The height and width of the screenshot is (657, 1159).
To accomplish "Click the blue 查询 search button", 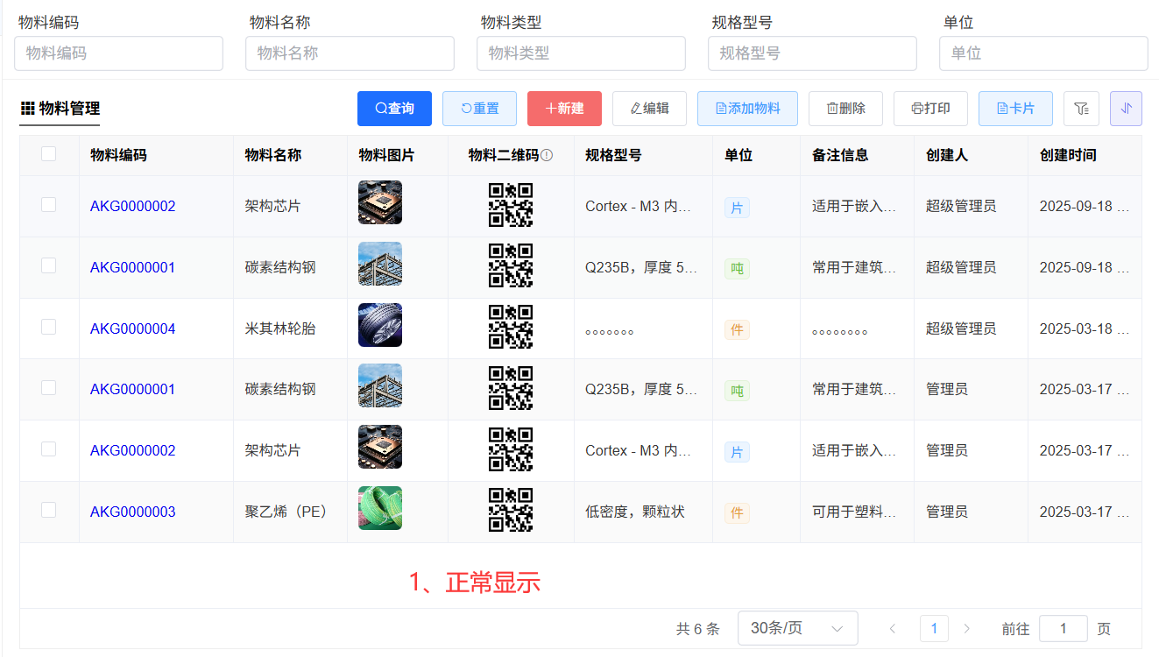I will coord(394,109).
